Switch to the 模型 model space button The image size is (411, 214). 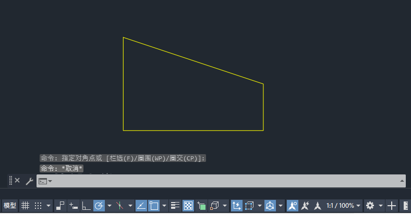[x=10, y=206]
